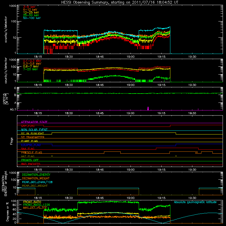
Task: Click the Absolute geomagnetic latitude label
Action: (x=195, y=202)
